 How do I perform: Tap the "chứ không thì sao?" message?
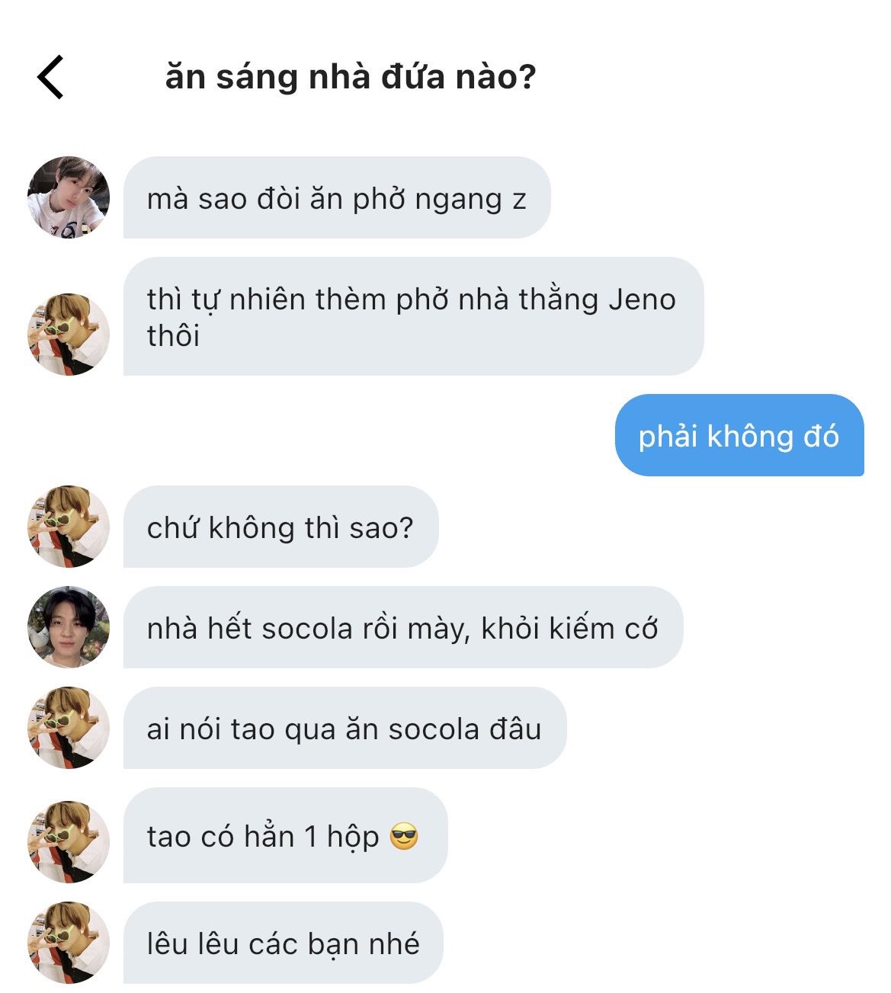coord(280,527)
